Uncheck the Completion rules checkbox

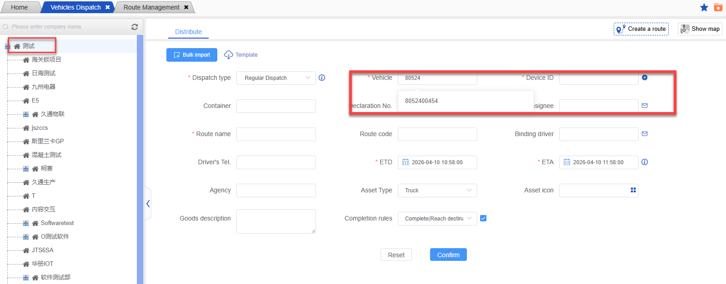(x=483, y=218)
